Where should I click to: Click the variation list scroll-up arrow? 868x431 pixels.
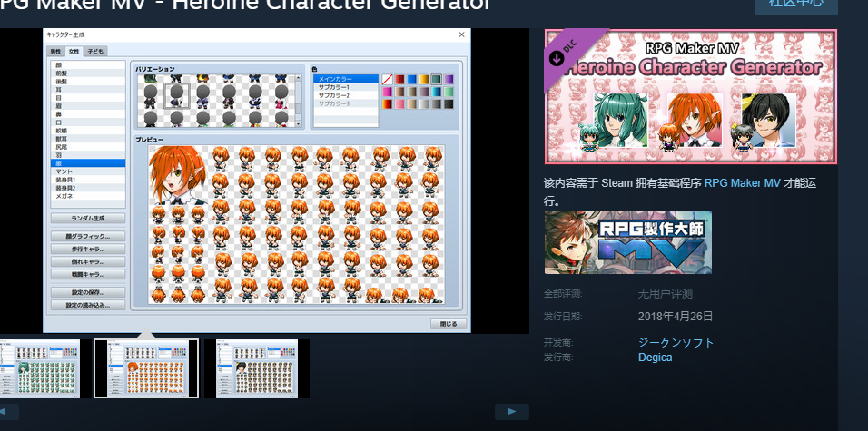coord(299,78)
